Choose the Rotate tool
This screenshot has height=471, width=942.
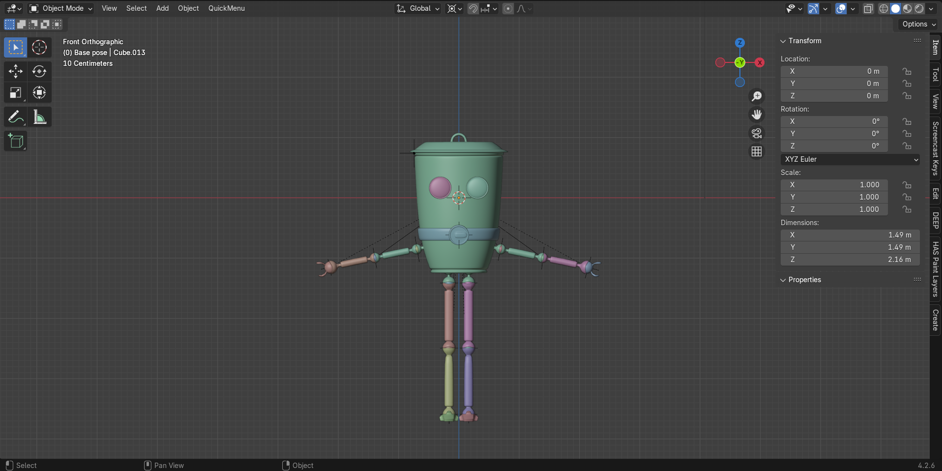(39, 71)
